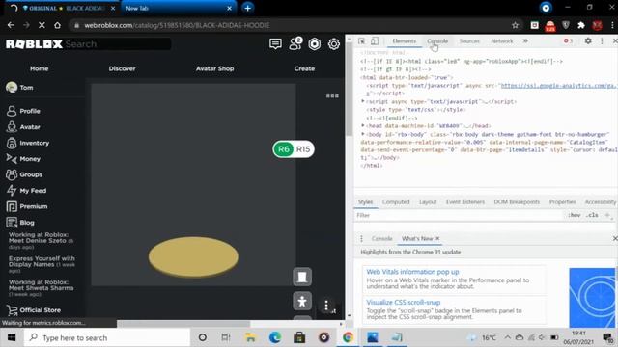This screenshot has height=347, width=618.
Task: Open the Event Listeners tab
Action: [465, 201]
